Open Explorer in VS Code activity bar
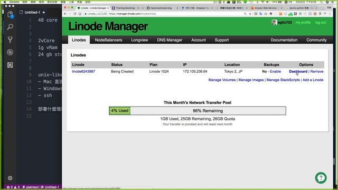 [10, 15]
